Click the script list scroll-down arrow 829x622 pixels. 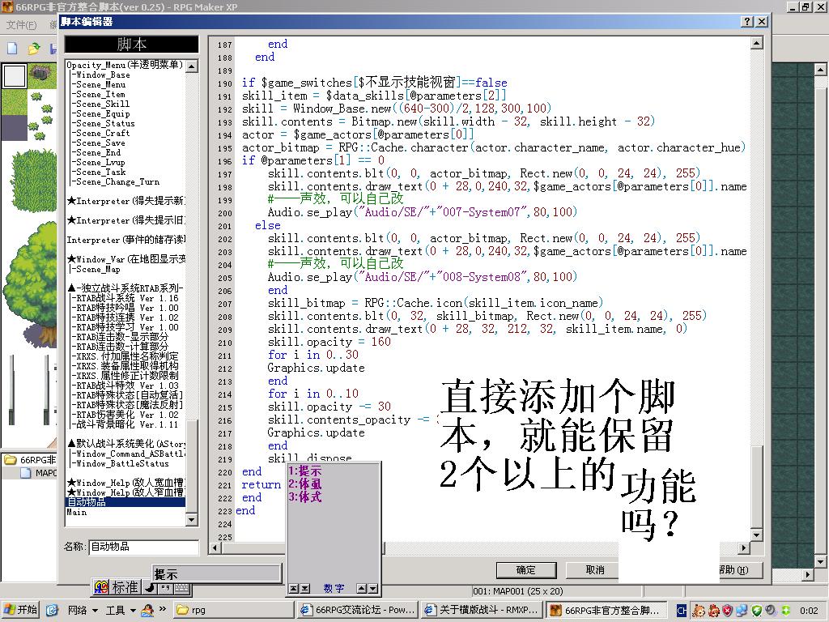point(192,519)
